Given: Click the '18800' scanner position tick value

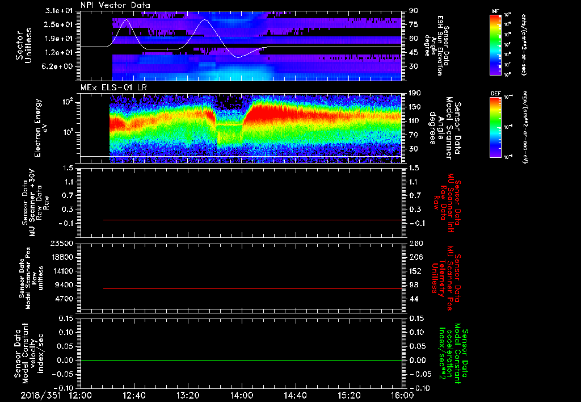Looking at the screenshot, I should pos(62,257).
